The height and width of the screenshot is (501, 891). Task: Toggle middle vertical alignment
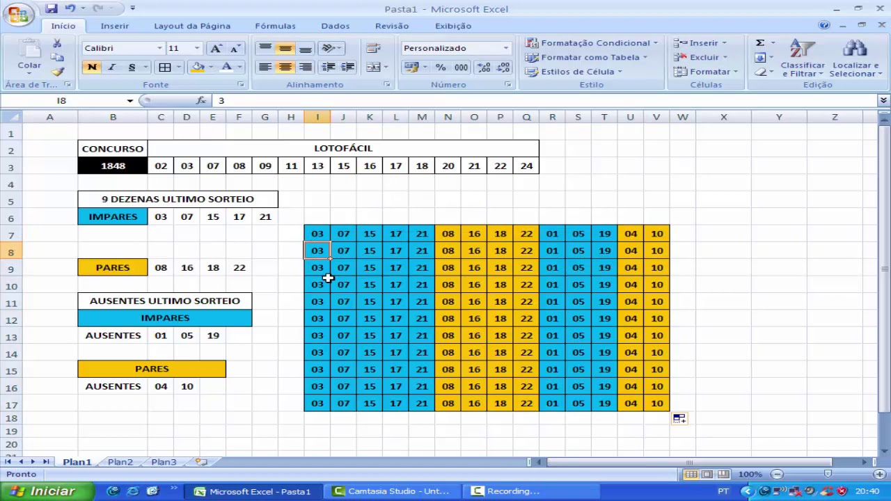(x=285, y=48)
